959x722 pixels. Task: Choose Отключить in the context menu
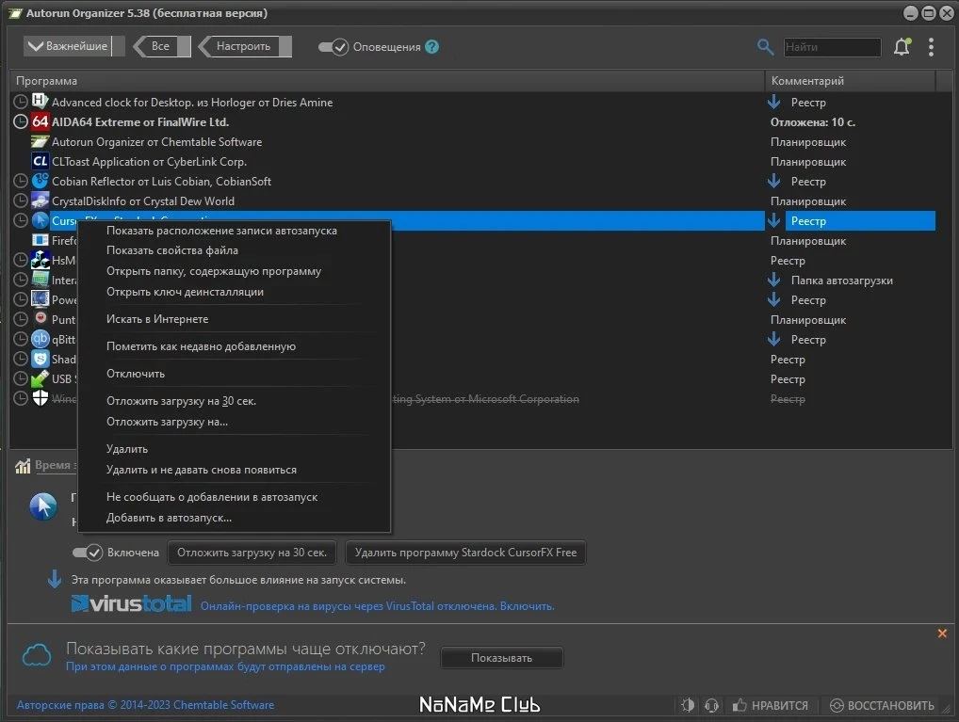[136, 374]
